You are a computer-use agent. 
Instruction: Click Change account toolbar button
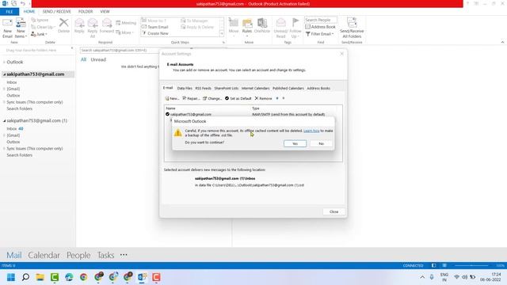click(212, 98)
